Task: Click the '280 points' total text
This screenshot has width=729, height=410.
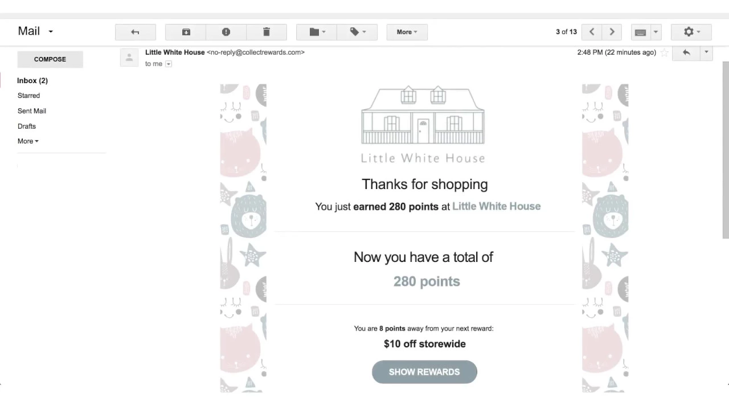Action: coord(427,281)
